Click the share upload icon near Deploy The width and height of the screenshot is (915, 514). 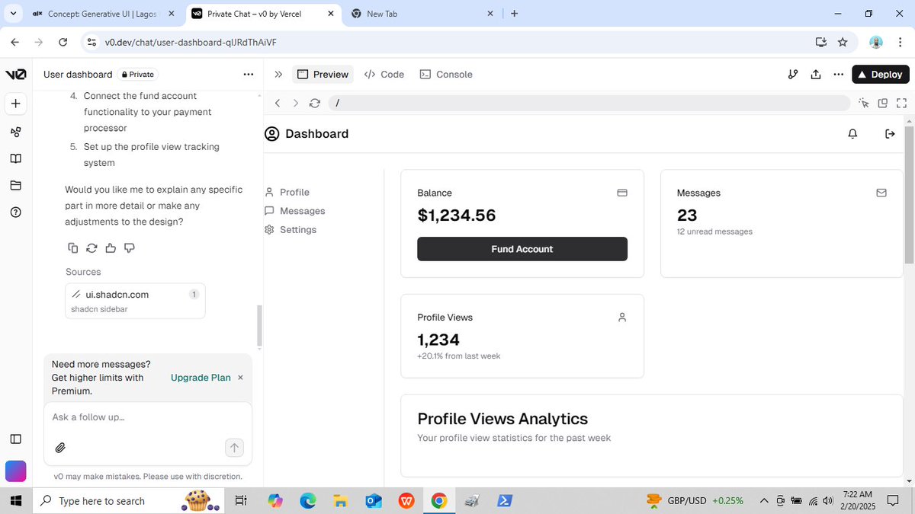pos(816,75)
